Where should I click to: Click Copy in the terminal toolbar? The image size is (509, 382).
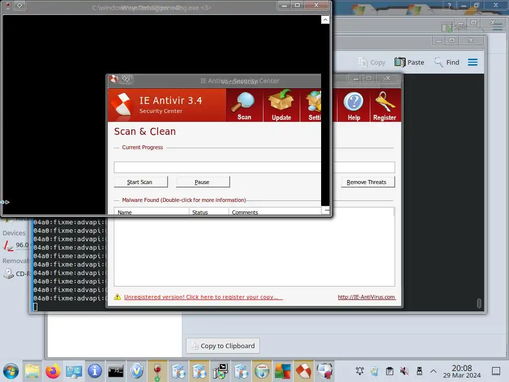(x=372, y=62)
